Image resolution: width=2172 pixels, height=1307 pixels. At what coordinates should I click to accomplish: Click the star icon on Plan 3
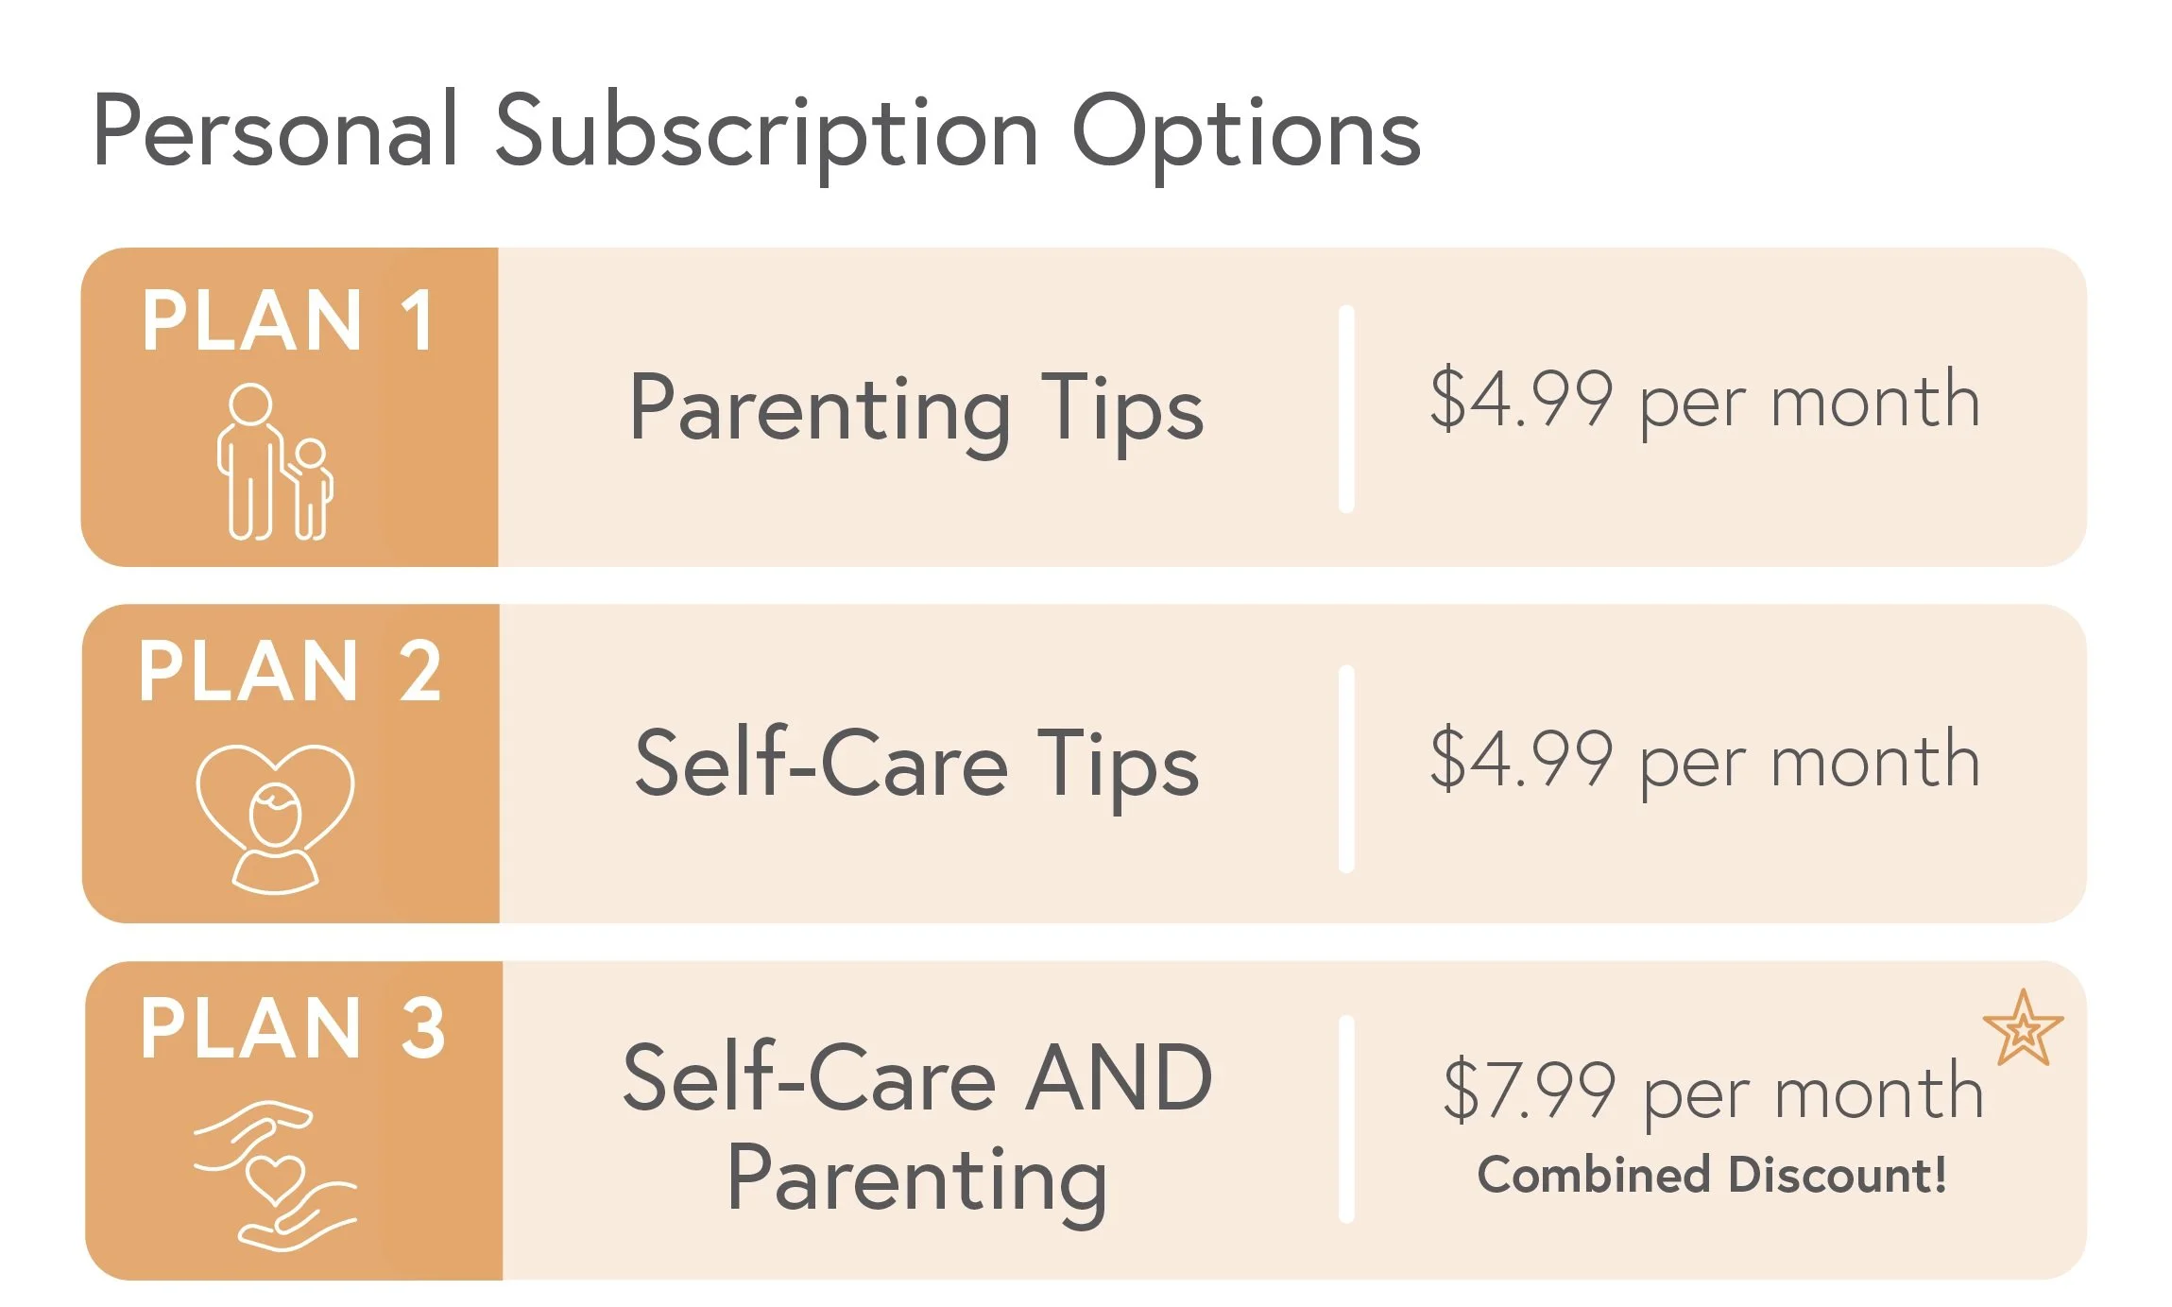pyautogui.click(x=2023, y=1027)
